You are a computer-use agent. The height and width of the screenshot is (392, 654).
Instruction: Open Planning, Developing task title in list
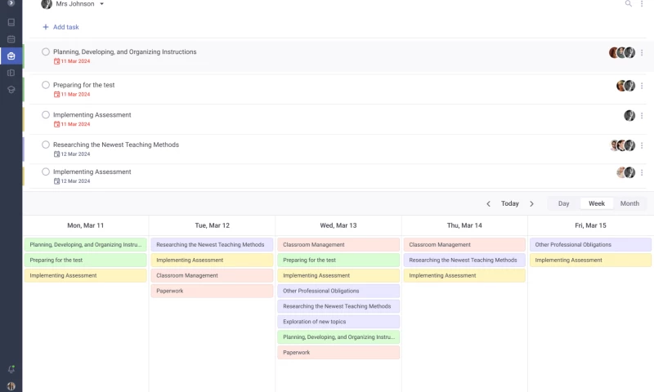pyautogui.click(x=125, y=51)
